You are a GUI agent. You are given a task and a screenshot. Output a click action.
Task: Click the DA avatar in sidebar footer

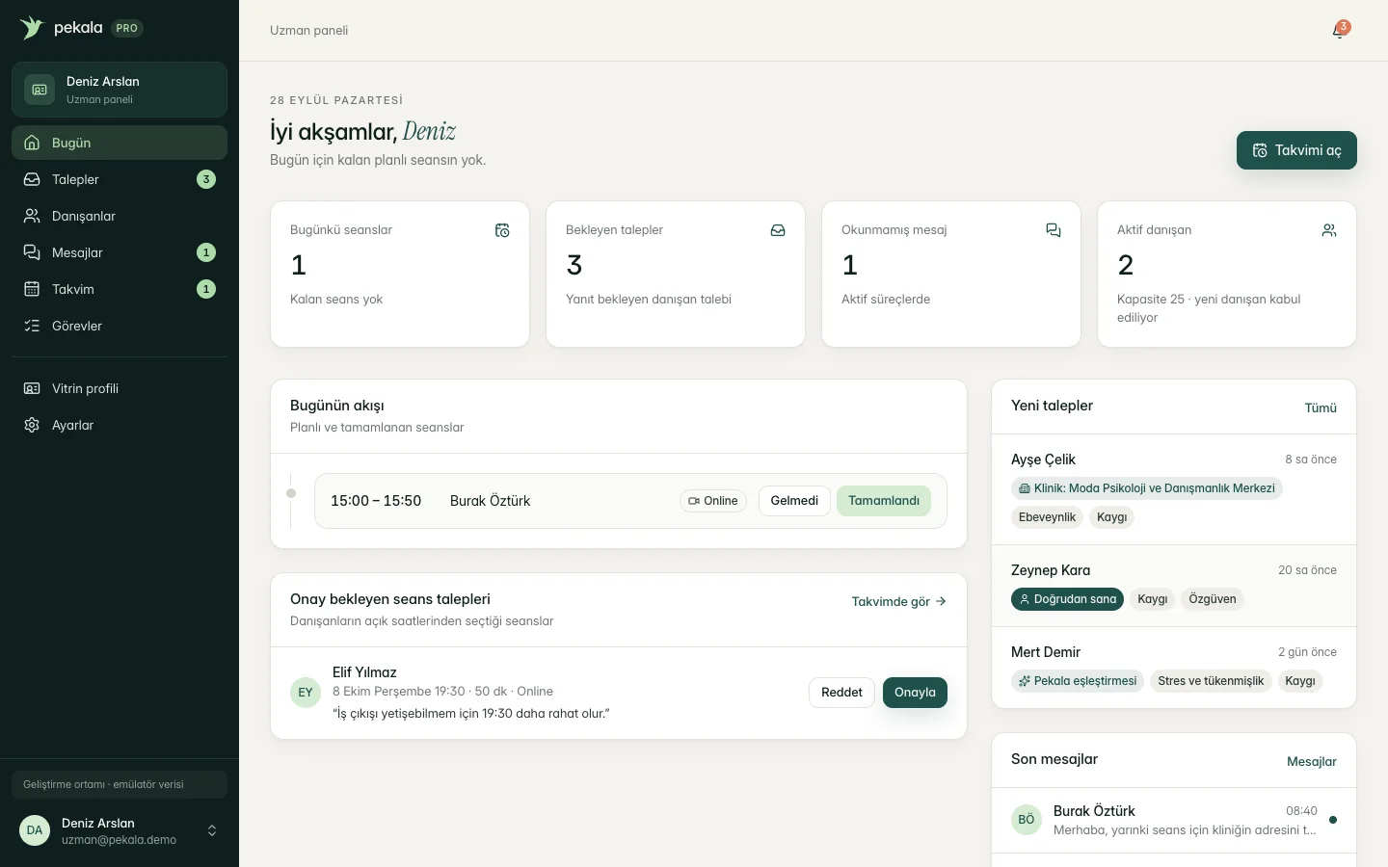(35, 830)
